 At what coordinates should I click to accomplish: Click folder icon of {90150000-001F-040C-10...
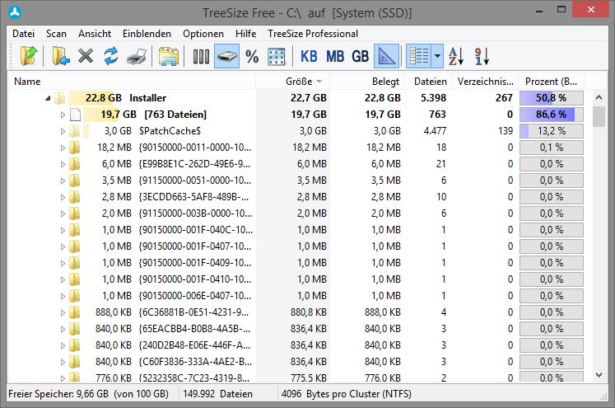75,230
